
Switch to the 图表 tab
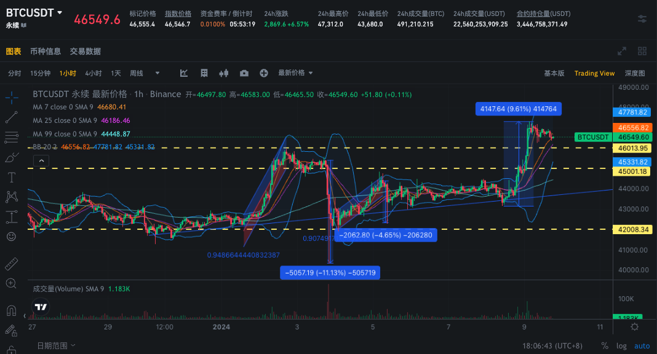[x=14, y=52]
